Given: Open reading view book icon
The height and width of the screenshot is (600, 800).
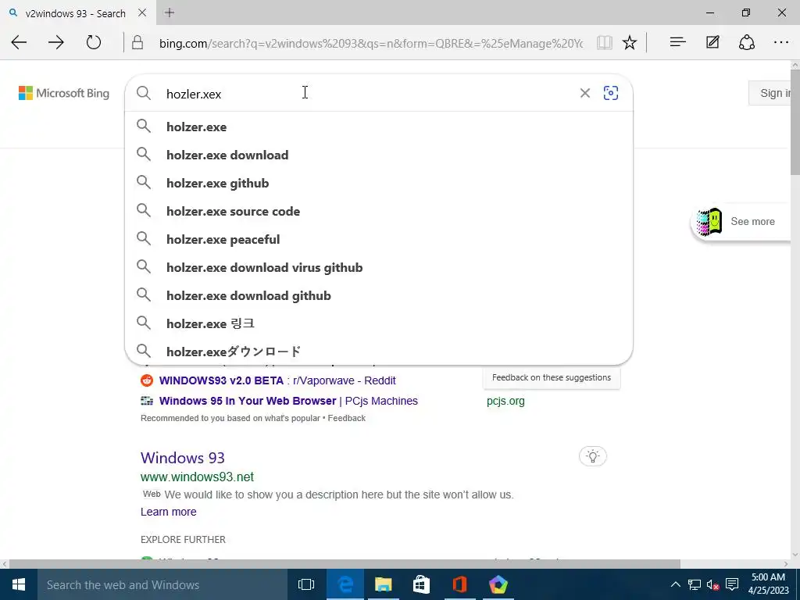Looking at the screenshot, I should pos(605,43).
